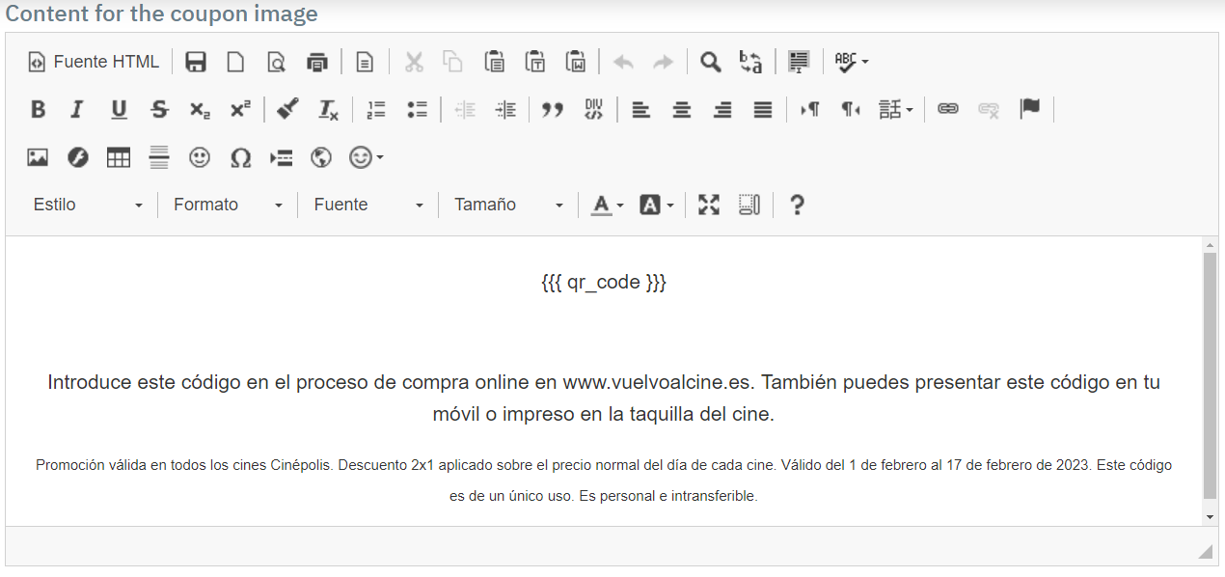Viewport: 1225px width, 577px height.
Task: Toggle Subscript formatting
Action: (x=200, y=109)
